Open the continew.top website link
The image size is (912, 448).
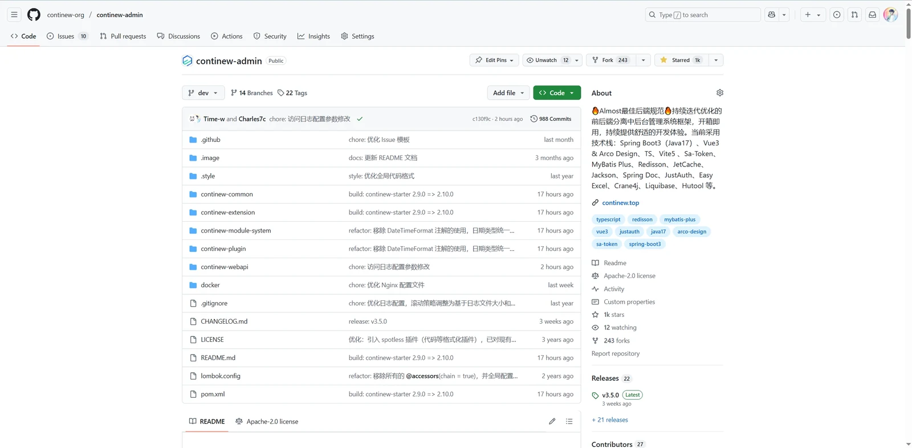pyautogui.click(x=621, y=203)
